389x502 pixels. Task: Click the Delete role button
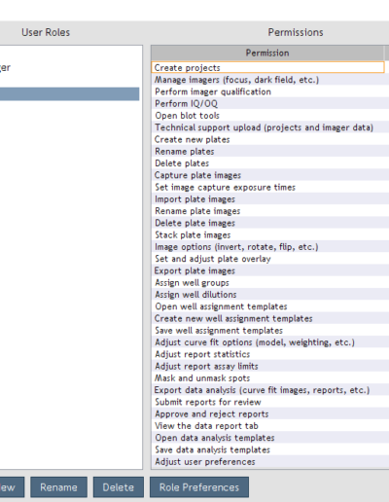pyautogui.click(x=119, y=486)
